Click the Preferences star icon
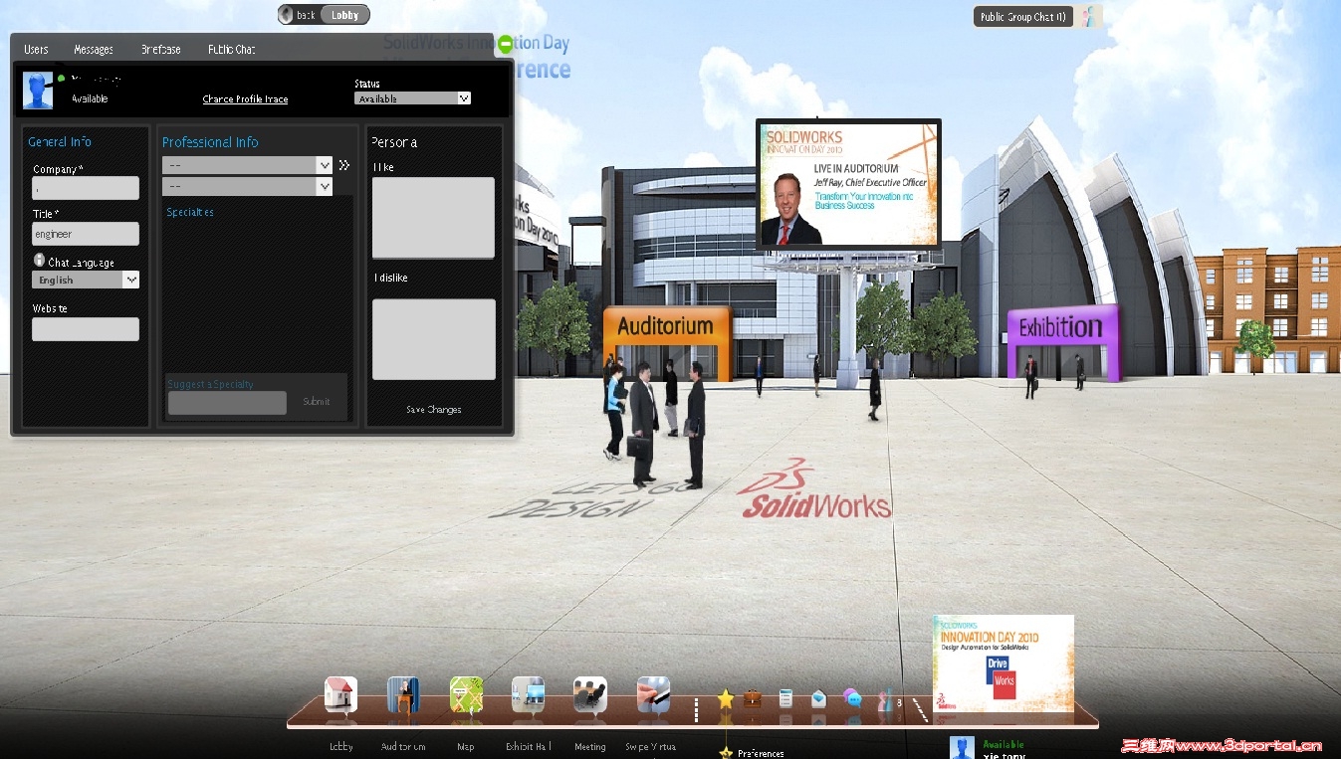 point(726,752)
